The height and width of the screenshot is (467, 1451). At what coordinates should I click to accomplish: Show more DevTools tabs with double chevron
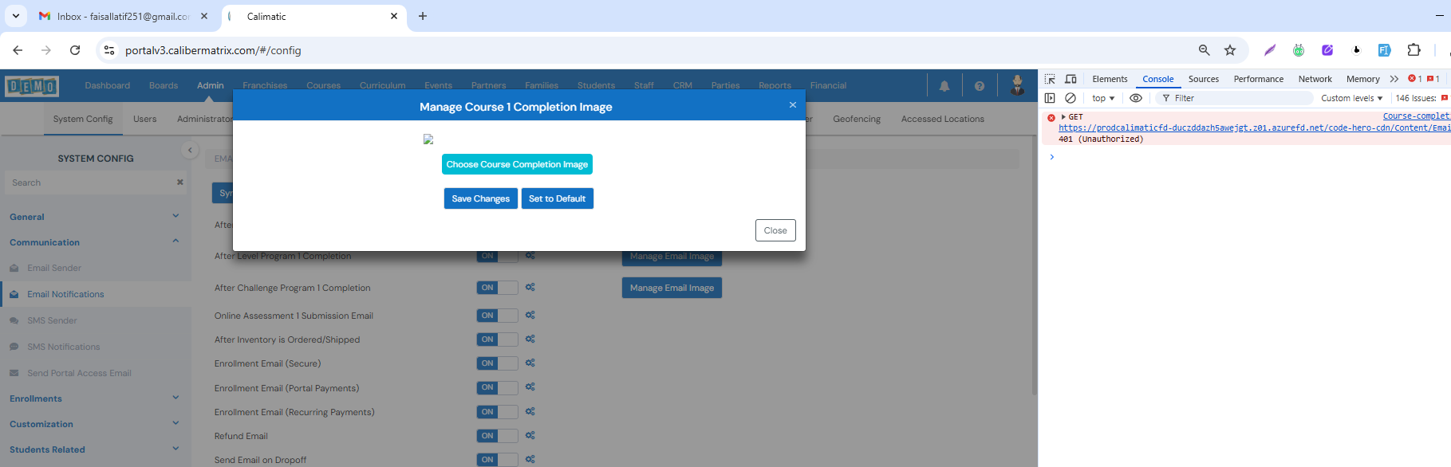(1394, 79)
